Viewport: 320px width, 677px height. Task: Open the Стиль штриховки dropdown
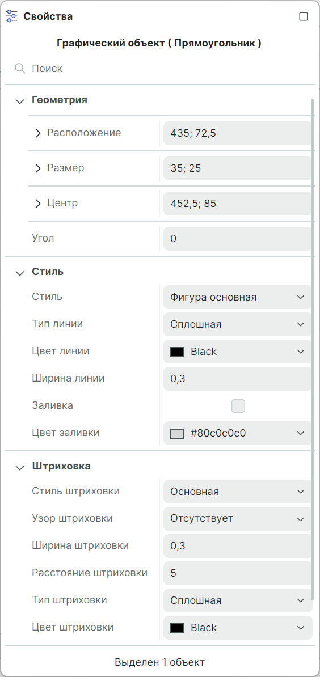238,492
